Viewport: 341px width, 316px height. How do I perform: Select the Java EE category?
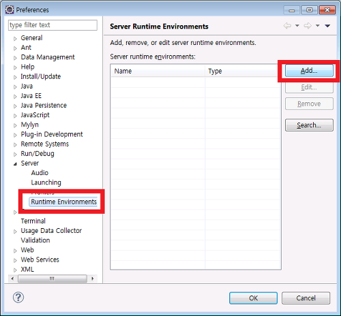point(31,96)
